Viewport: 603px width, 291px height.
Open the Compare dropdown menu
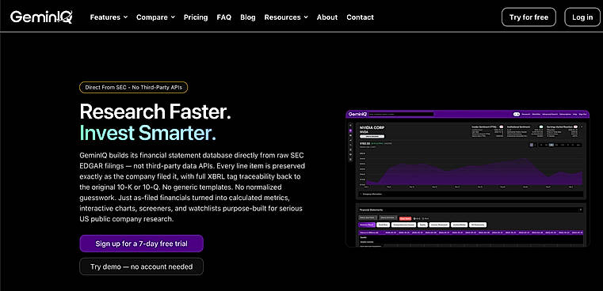pos(156,17)
